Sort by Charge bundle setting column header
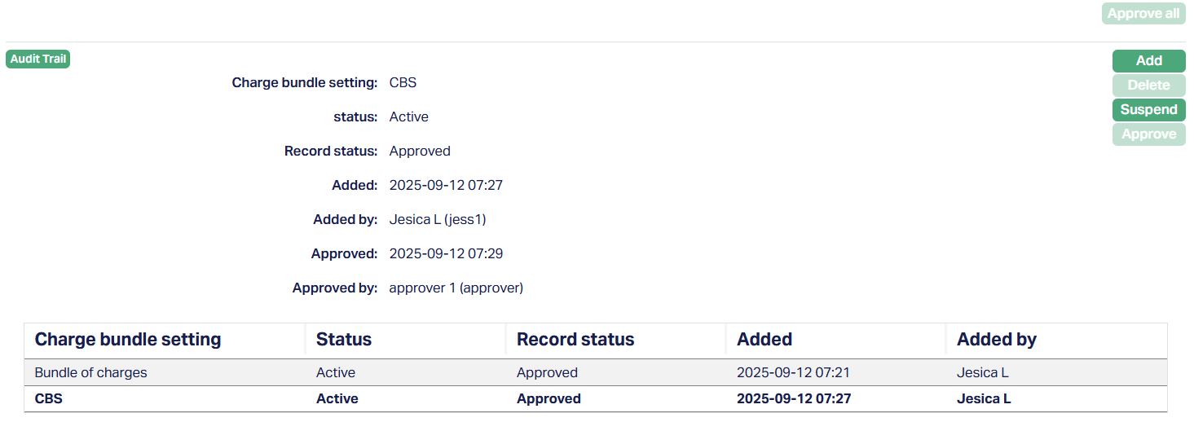Image resolution: width=1194 pixels, height=422 pixels. pos(128,340)
